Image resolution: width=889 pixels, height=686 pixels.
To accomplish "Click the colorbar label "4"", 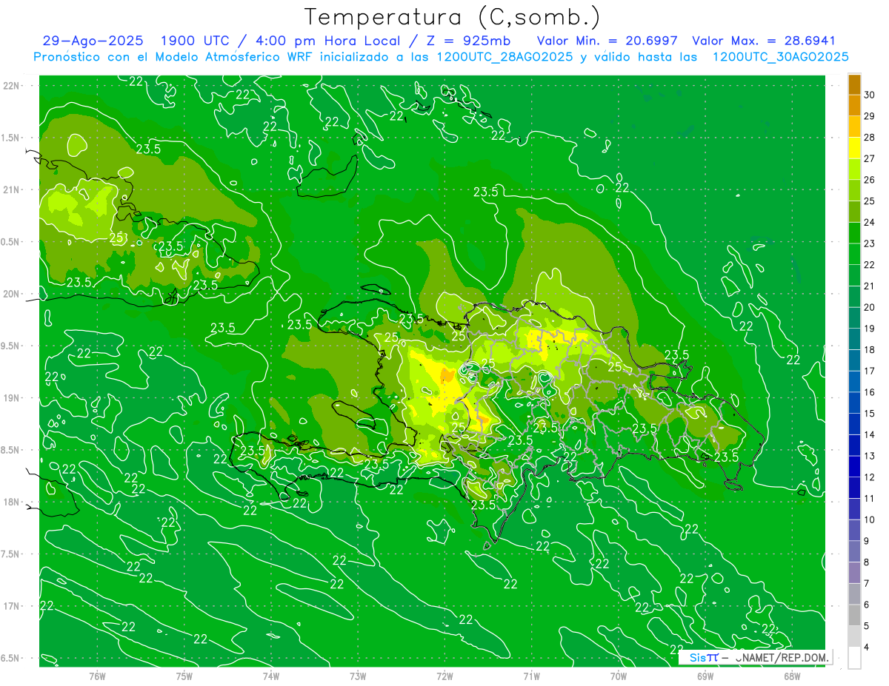I will click(x=867, y=648).
